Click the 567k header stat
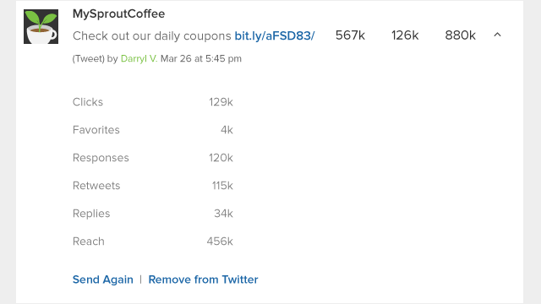The height and width of the screenshot is (304, 541). [x=350, y=35]
